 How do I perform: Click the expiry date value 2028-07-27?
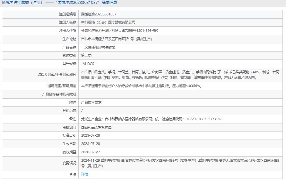click(91, 152)
